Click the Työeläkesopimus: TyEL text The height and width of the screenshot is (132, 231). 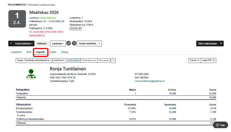pos(62,81)
